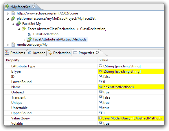Viewport: 169px width, 131px height.
Task: Select the Value Query nbAbstractMethods cell
Action: 131,118
